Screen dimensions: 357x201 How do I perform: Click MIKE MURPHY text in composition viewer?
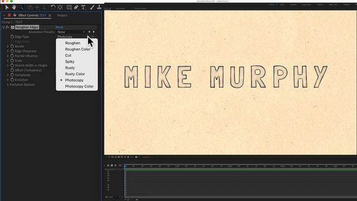225,77
